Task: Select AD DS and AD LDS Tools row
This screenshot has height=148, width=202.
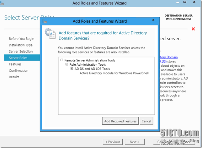Action: tap(92, 69)
